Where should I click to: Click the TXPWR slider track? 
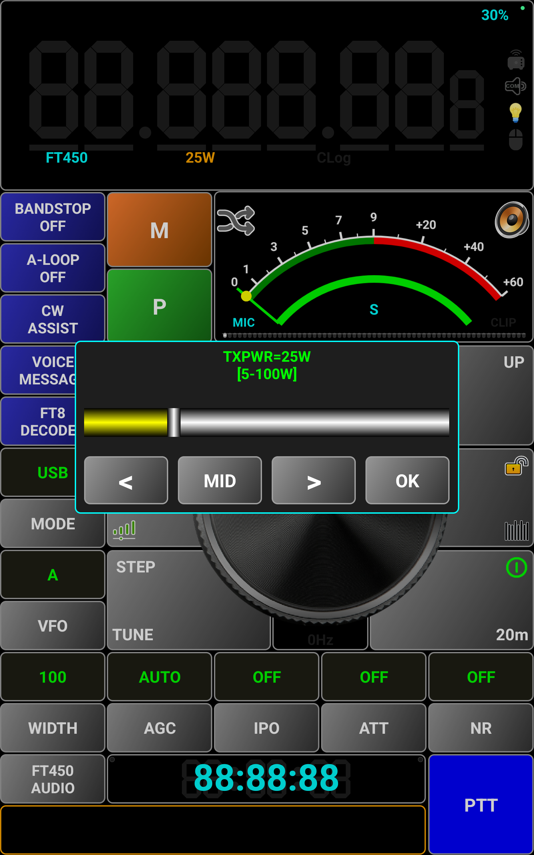pos(314,422)
